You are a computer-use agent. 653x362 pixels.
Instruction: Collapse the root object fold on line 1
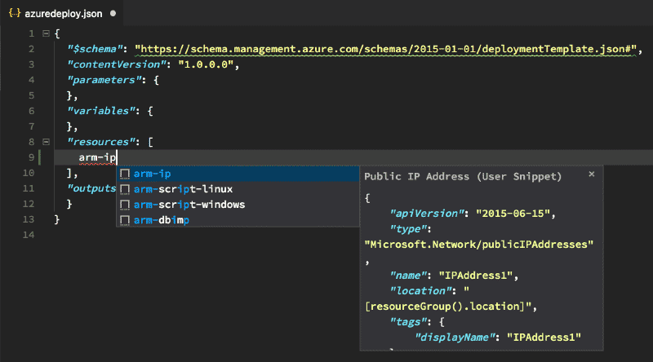pos(46,33)
